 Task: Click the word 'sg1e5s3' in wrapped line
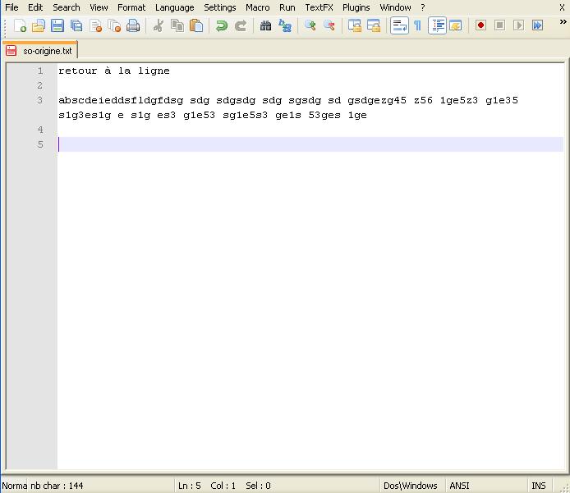(245, 115)
